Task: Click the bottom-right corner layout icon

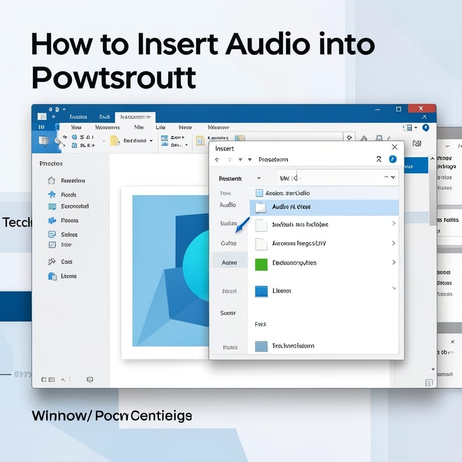Action: [429, 383]
